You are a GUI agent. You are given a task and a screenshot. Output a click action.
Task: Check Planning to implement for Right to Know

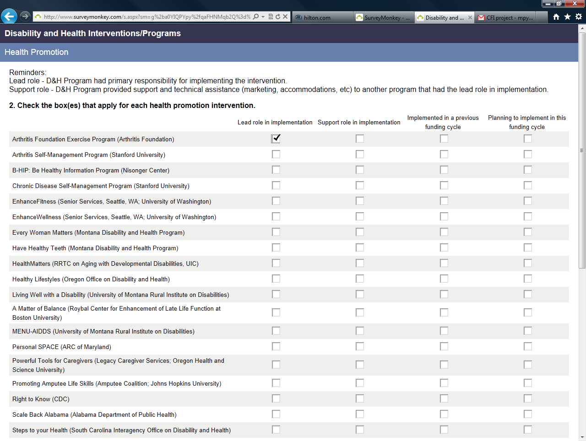pyautogui.click(x=528, y=398)
